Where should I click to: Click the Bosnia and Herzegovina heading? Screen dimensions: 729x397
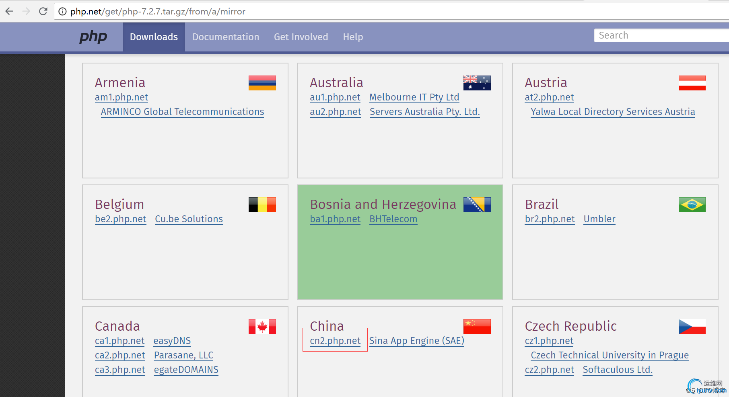[x=383, y=204]
